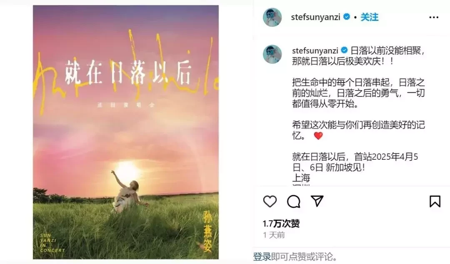Like the post with the heart icon
Viewport: 450px width, 264px height.
pos(270,201)
